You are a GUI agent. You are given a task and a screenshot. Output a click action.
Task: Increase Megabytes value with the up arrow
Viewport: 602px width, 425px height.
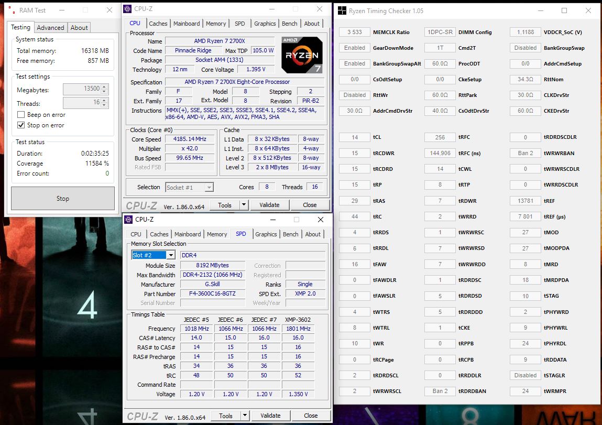tap(104, 87)
